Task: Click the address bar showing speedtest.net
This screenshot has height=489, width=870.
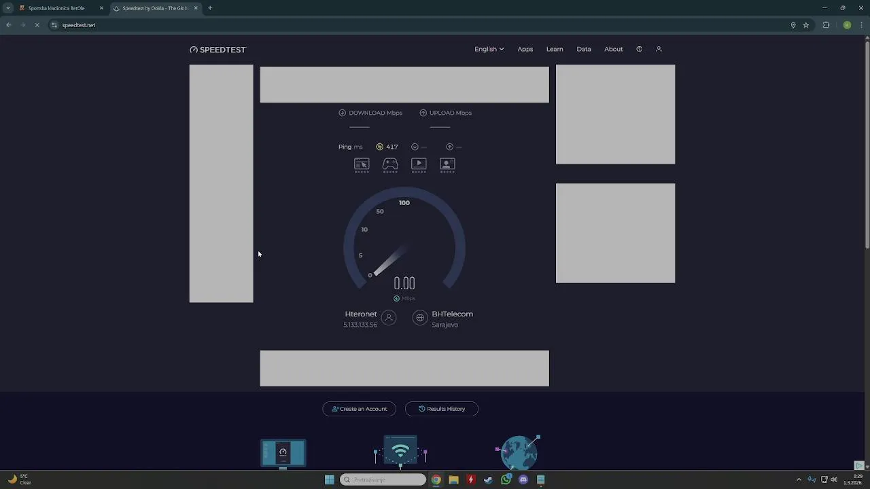Action: click(x=421, y=25)
